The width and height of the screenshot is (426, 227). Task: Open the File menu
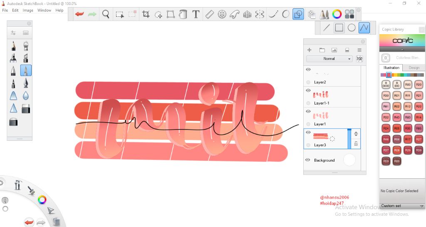[x=5, y=10]
